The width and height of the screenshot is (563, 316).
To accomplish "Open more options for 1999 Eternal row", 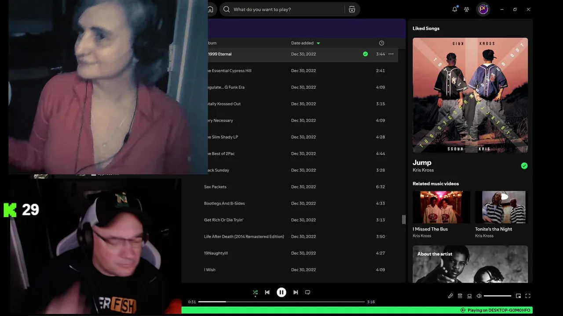I will pyautogui.click(x=391, y=54).
